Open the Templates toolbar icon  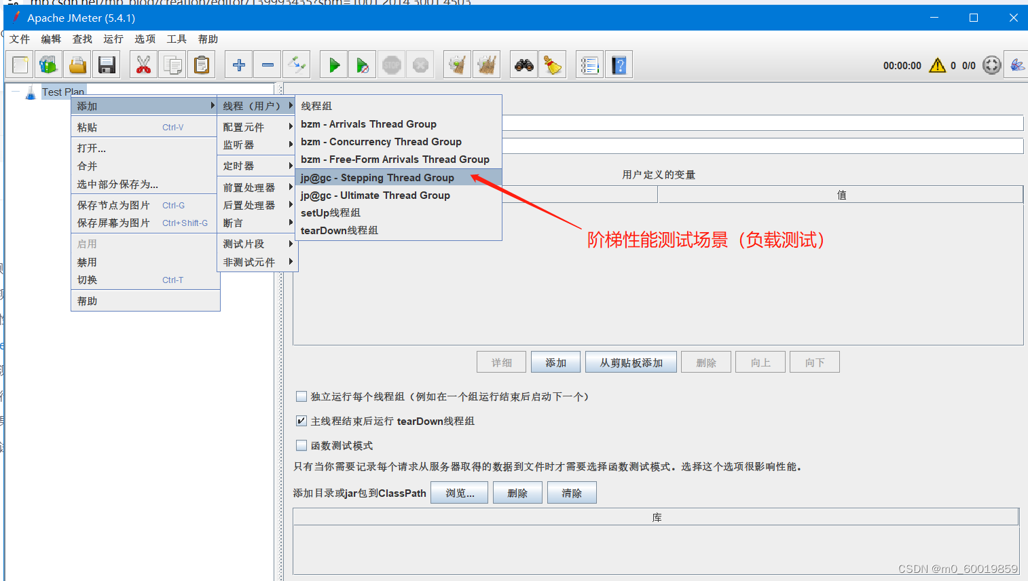48,65
